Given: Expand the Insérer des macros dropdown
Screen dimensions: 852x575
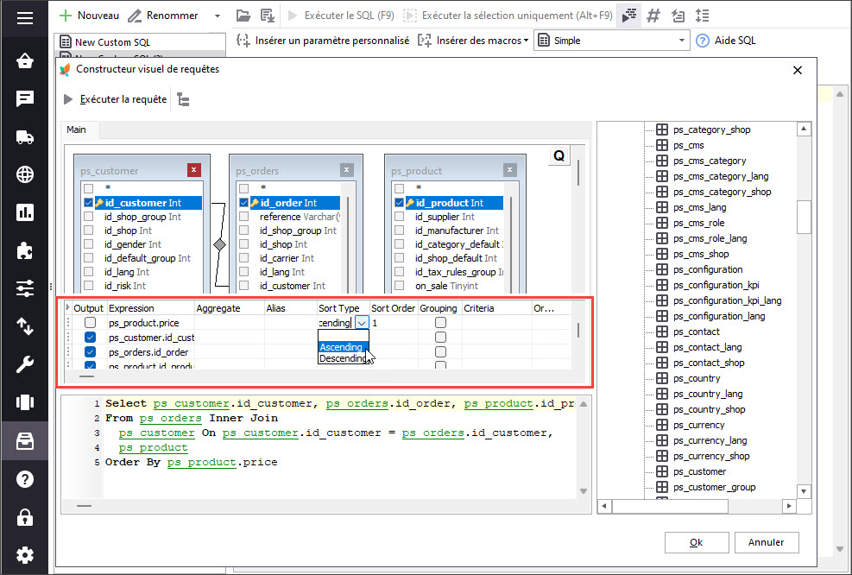Looking at the screenshot, I should point(526,41).
